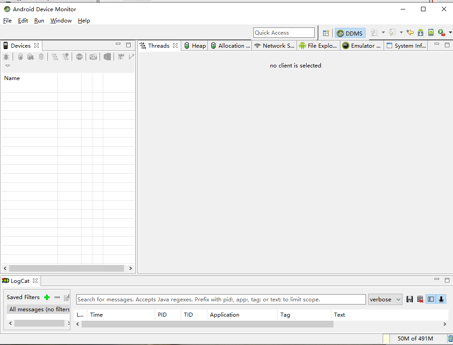Maximize the Devices panel
Image resolution: width=453 pixels, height=345 pixels.
coord(128,45)
